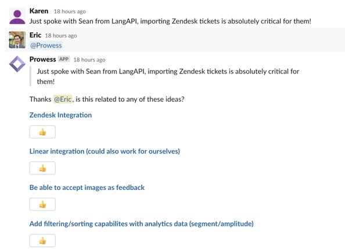345x249 pixels.
Task: Vote thumbs-up for Linear integration
Action: [x=42, y=168]
